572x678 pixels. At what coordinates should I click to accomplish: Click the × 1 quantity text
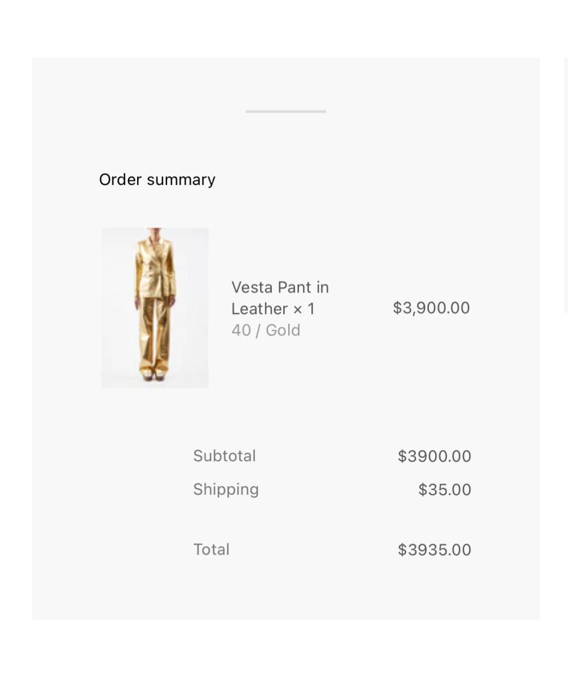click(x=304, y=309)
